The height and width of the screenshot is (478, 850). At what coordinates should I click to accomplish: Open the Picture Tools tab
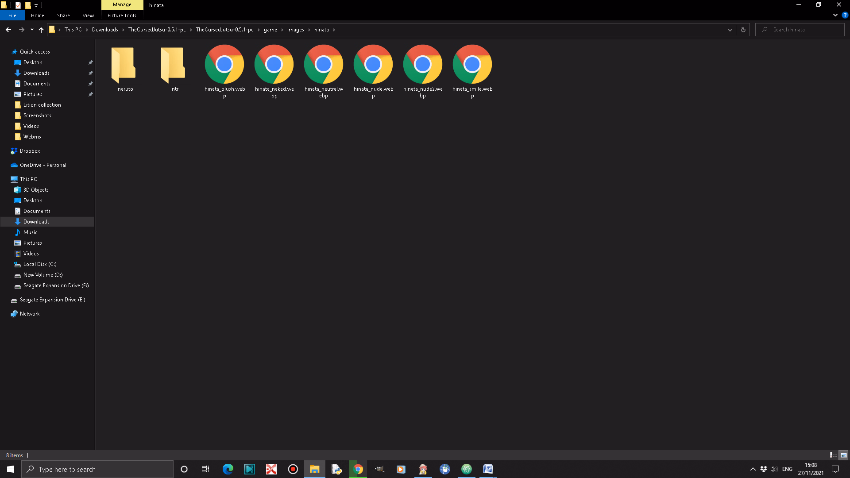pos(122,15)
